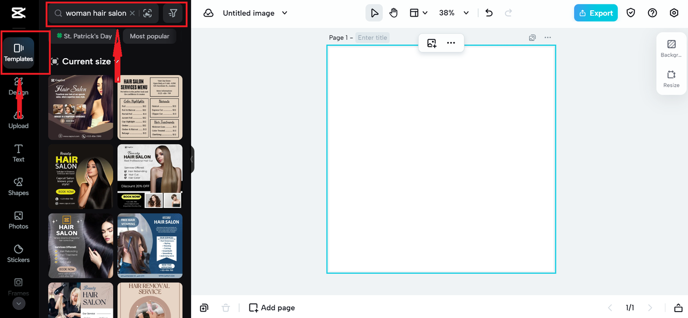Open page more options ellipsis above canvas
Image resolution: width=688 pixels, height=318 pixels.
point(548,38)
